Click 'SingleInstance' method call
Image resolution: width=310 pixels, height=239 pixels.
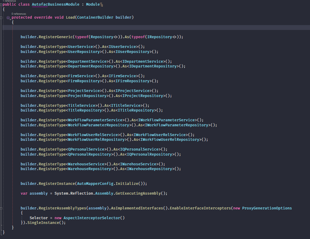pos(43,223)
